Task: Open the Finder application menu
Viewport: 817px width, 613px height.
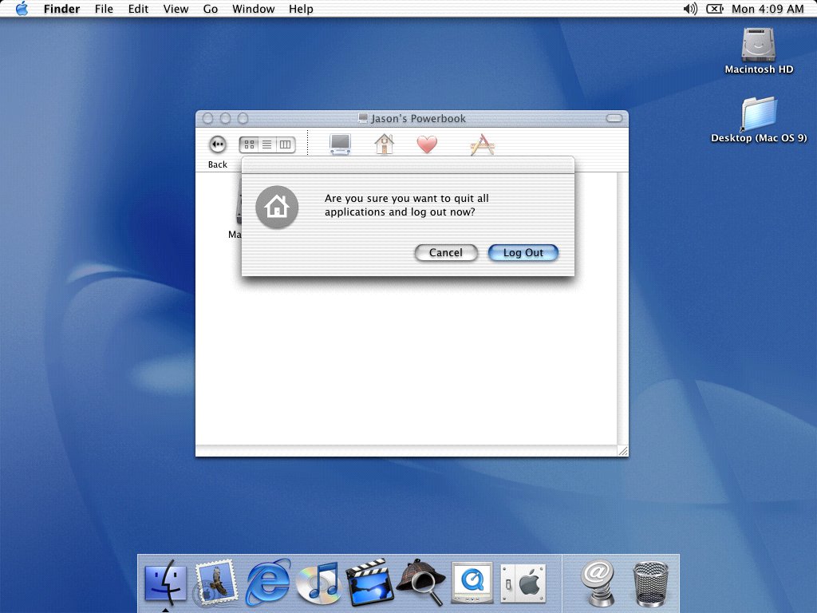Action: [x=61, y=9]
